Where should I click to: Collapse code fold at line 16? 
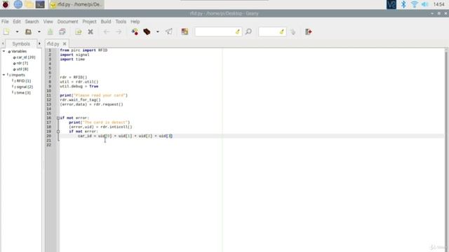tap(58, 118)
